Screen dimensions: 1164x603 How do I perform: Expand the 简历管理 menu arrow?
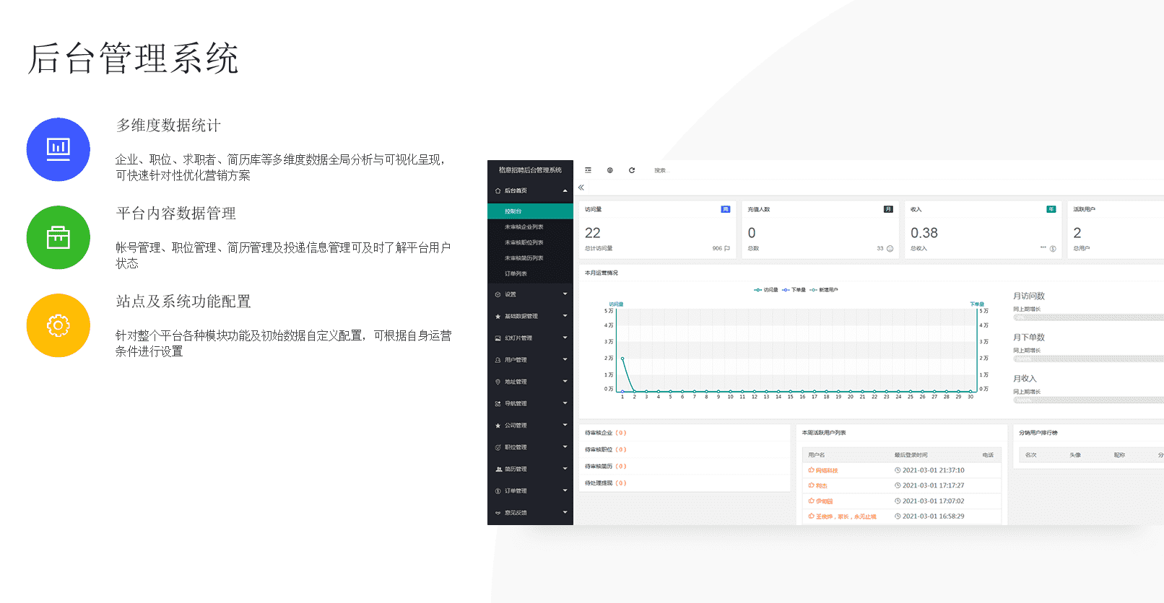point(565,469)
